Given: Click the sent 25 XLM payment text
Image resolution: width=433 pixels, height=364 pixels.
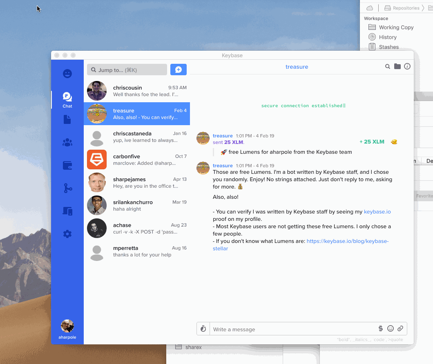Looking at the screenshot, I should point(228,142).
